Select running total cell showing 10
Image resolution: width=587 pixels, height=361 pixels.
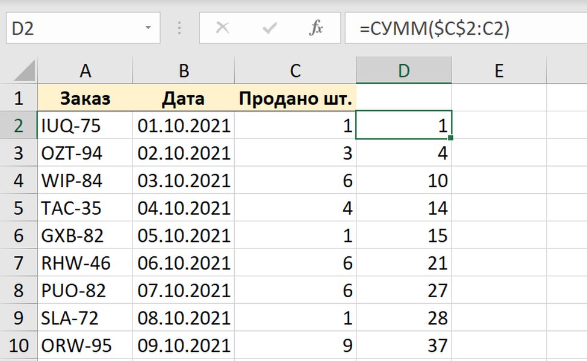tap(403, 180)
